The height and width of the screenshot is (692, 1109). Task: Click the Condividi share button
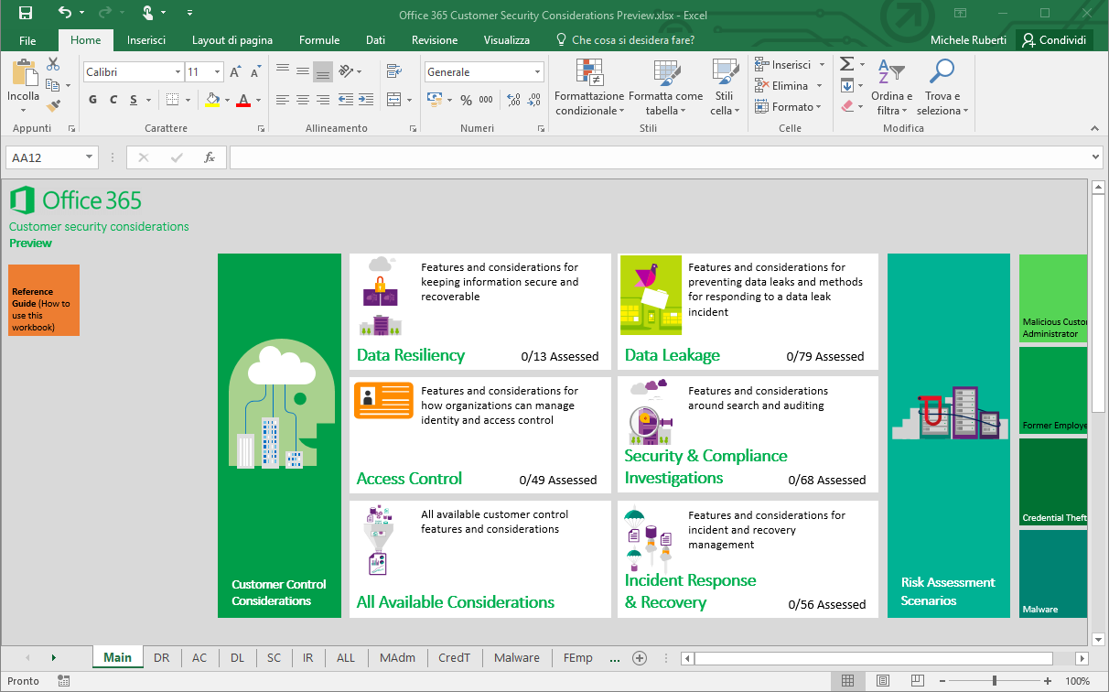pyautogui.click(x=1055, y=40)
